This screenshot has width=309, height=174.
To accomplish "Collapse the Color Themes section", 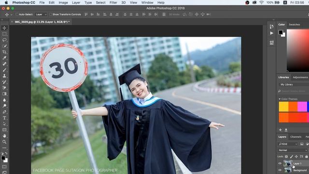I will tap(280, 99).
